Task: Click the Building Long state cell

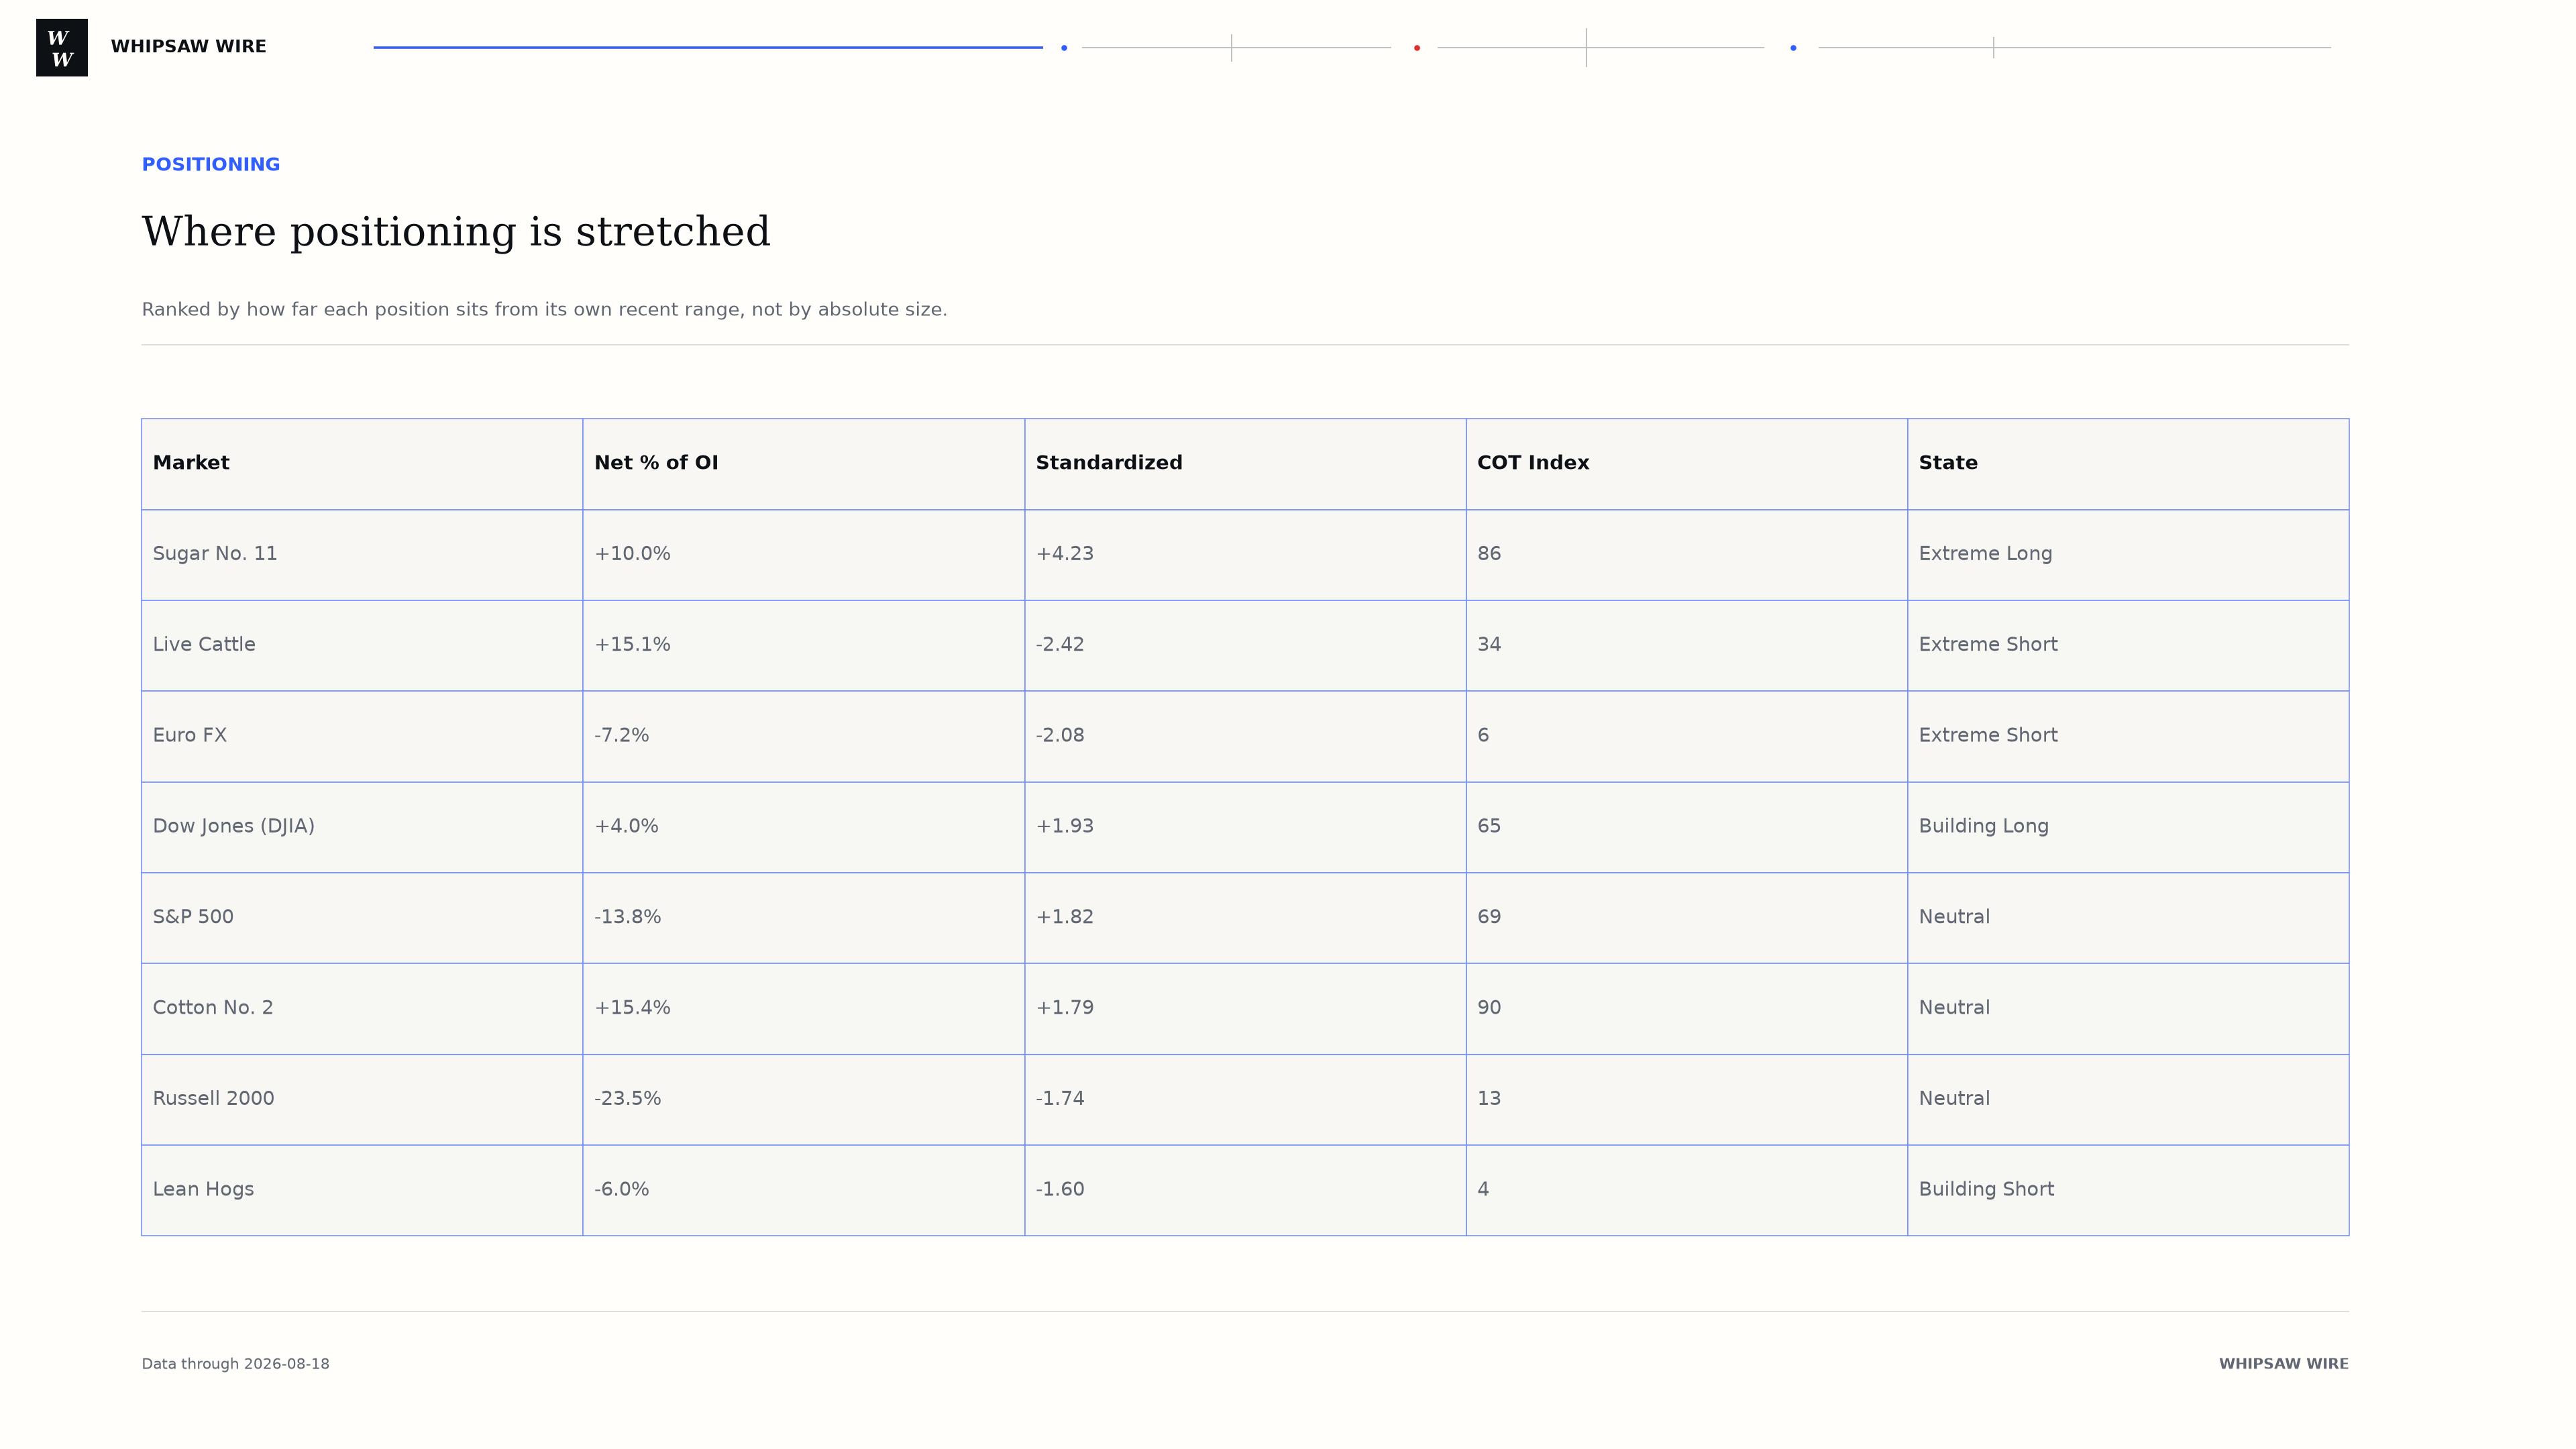Action: coord(2128,828)
